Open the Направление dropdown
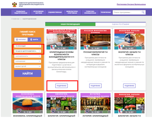Image resolution: width=152 pixels, height=118 pixels. (28, 61)
